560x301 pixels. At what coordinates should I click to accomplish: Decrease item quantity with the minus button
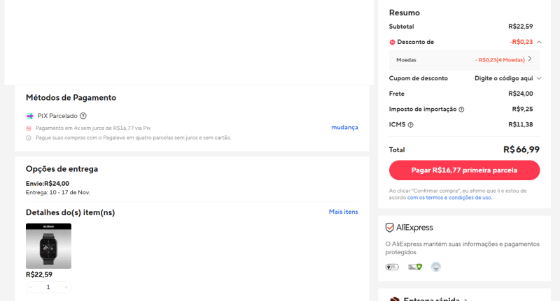[x=30, y=287]
